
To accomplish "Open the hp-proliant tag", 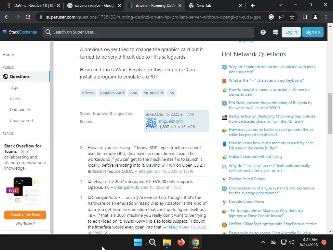I will tap(153, 93).
